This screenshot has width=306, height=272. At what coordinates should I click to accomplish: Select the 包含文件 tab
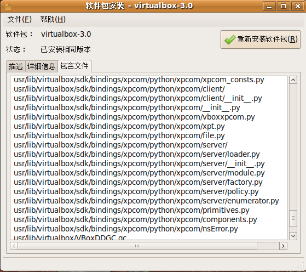point(74,66)
